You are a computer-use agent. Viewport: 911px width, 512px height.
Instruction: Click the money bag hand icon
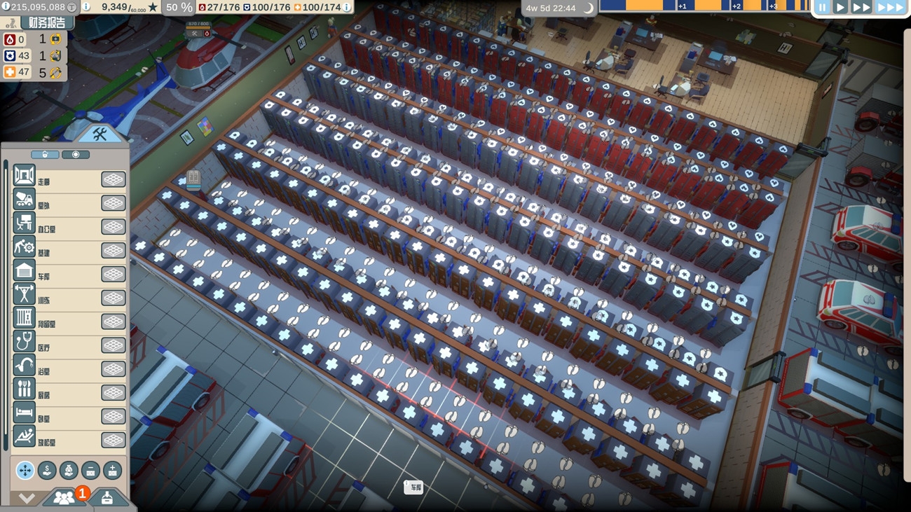69,470
